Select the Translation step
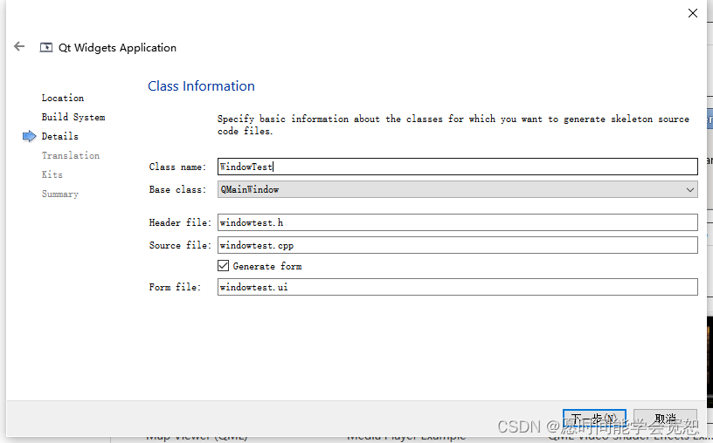This screenshot has height=443, width=713. pos(71,155)
